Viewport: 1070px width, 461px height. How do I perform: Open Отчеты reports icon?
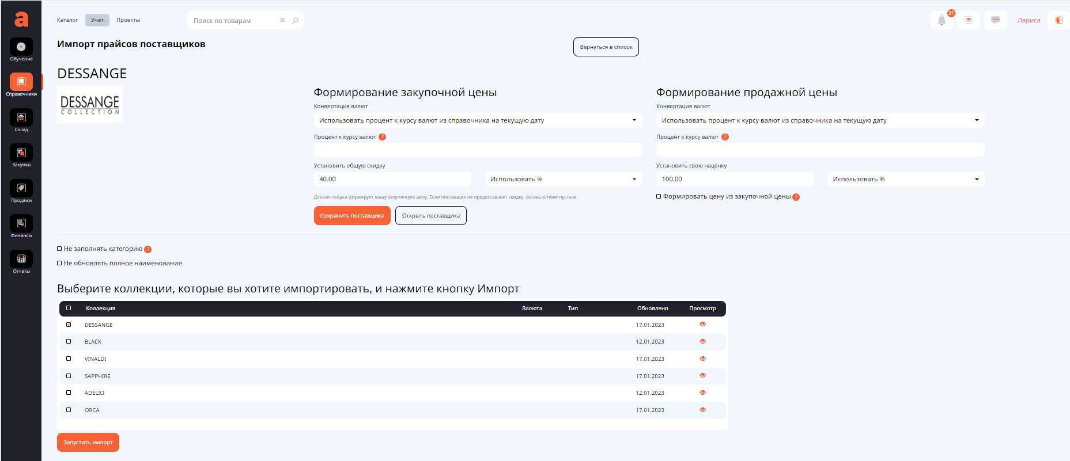(21, 260)
